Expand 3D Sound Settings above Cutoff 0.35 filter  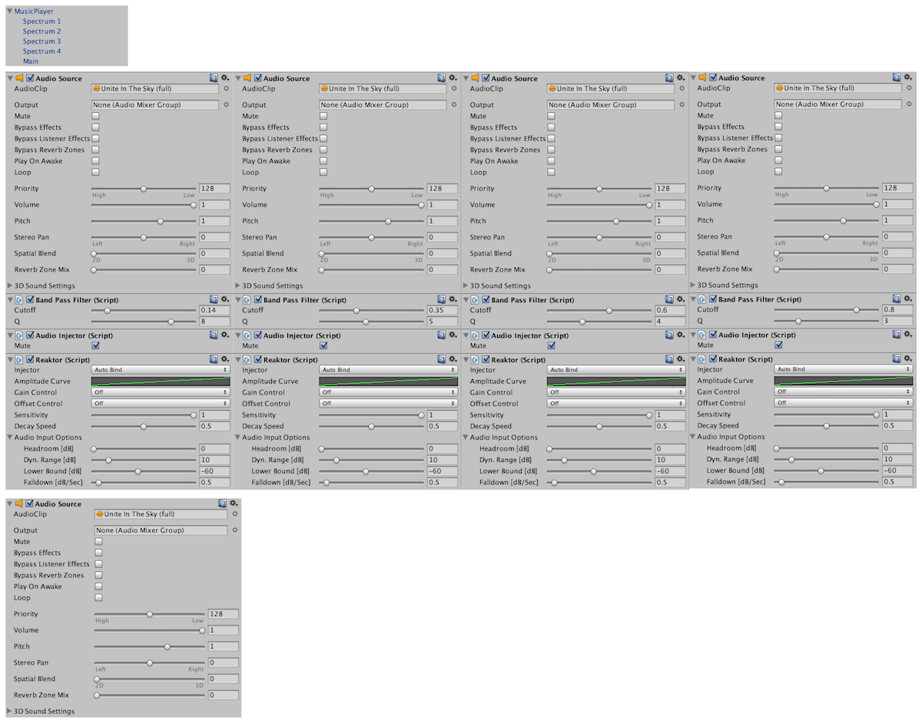pos(237,286)
